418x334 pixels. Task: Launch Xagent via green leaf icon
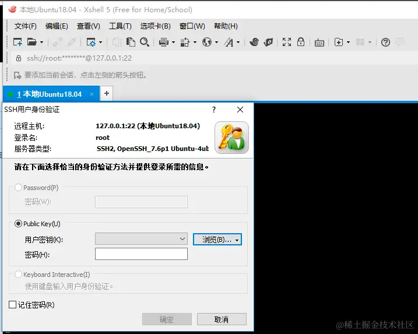[x=268, y=42]
